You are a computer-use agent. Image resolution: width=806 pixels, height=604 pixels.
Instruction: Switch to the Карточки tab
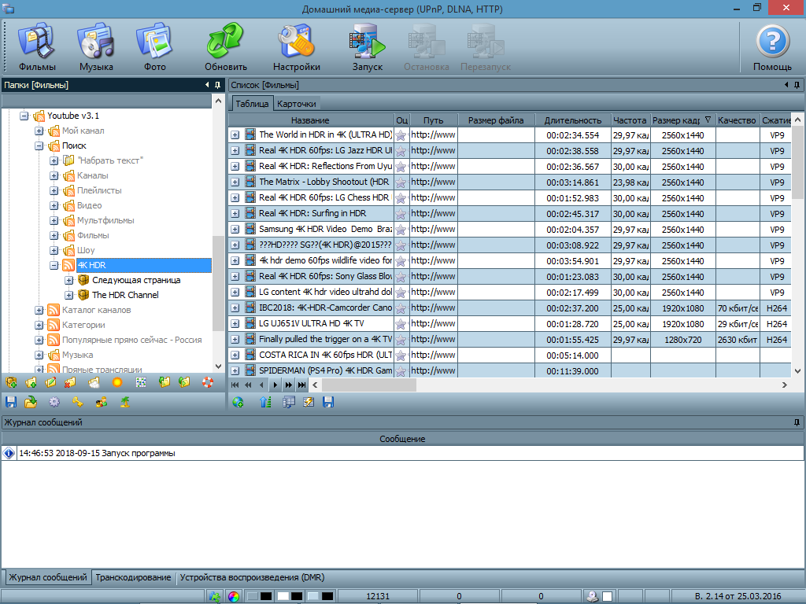click(x=297, y=104)
